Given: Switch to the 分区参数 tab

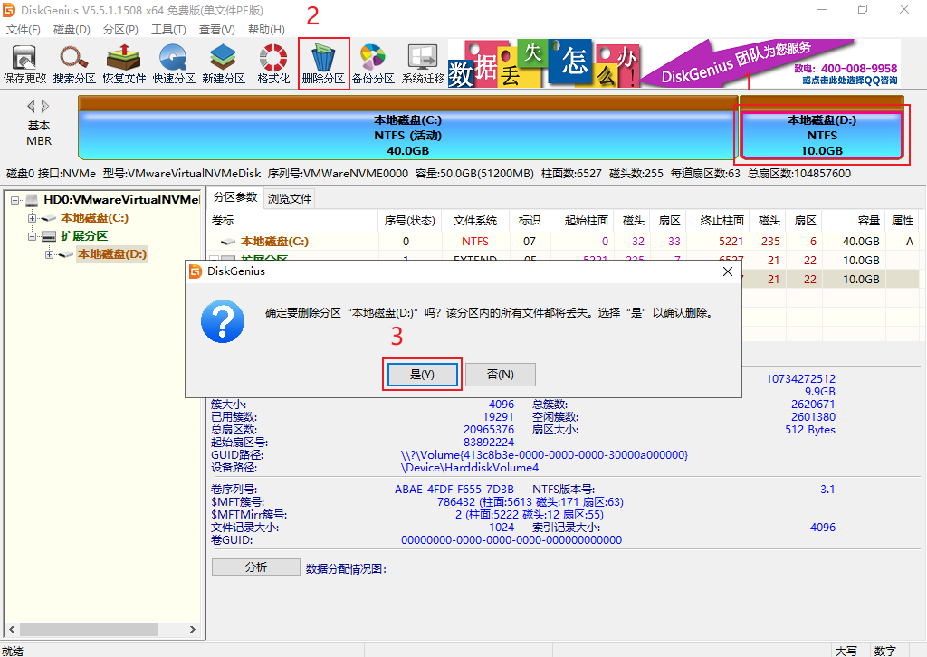Looking at the screenshot, I should point(235,197).
